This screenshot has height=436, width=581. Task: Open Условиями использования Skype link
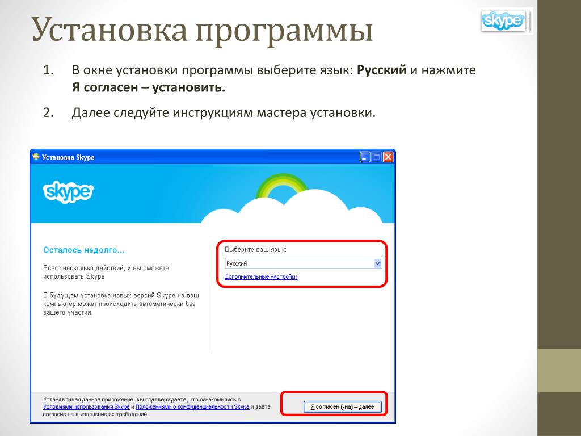point(86,406)
